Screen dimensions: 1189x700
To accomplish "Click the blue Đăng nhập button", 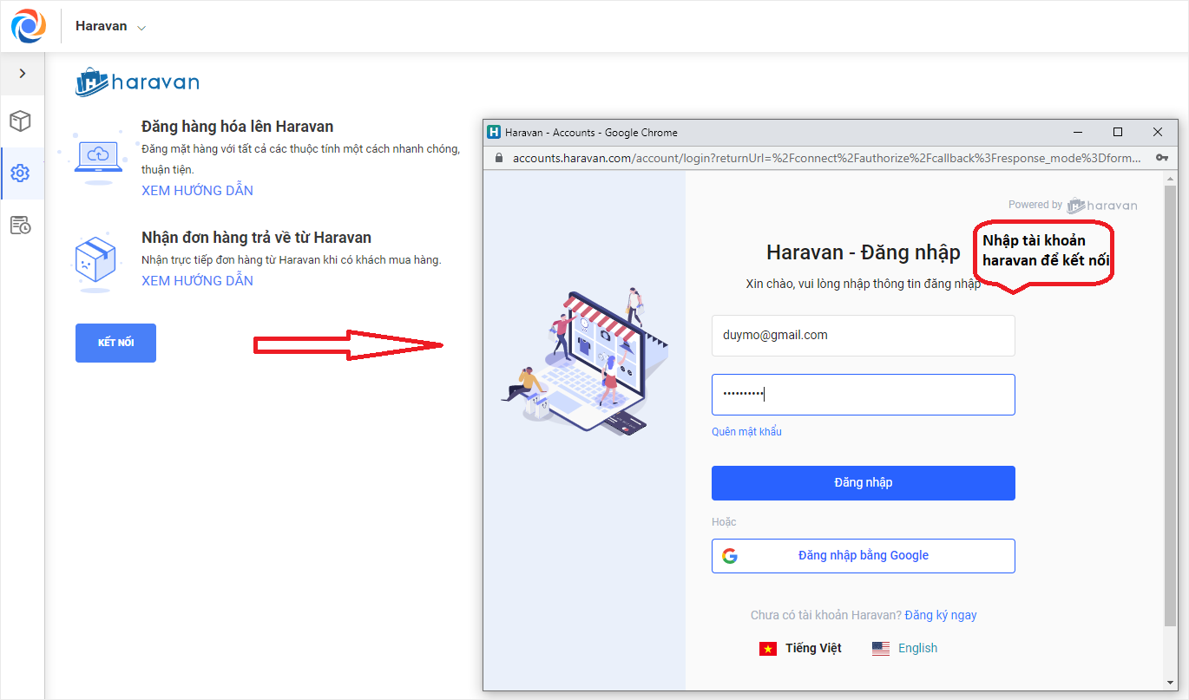I will pyautogui.click(x=864, y=483).
